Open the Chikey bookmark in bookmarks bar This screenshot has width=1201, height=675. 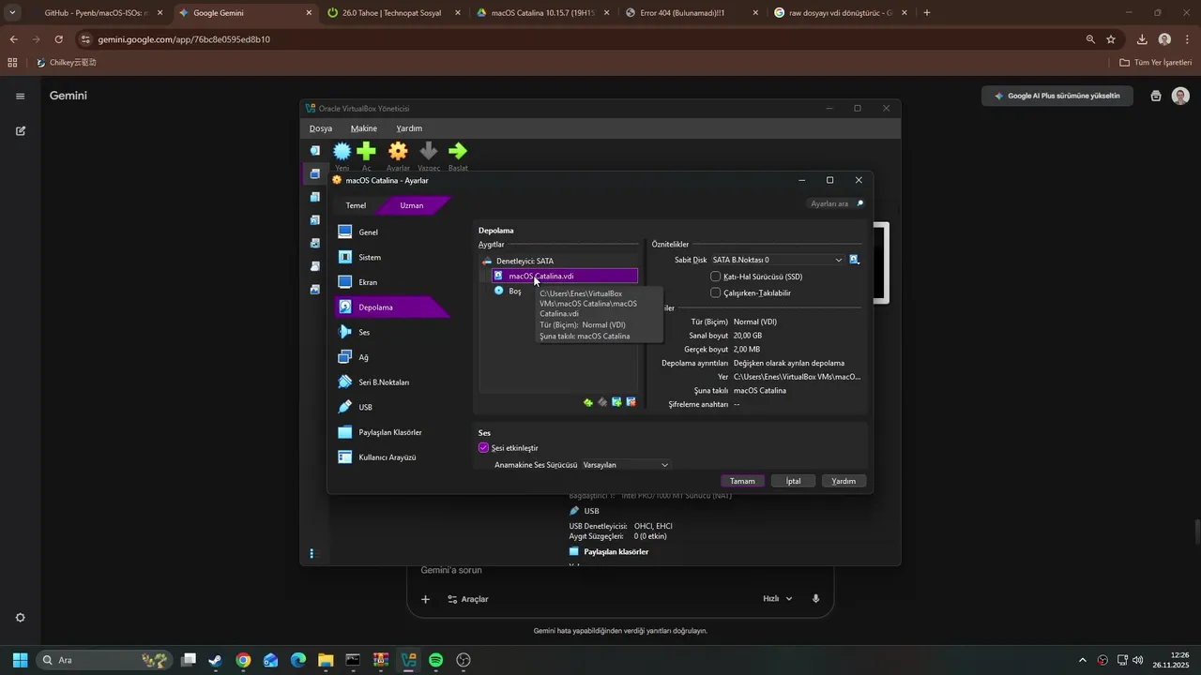pos(66,63)
